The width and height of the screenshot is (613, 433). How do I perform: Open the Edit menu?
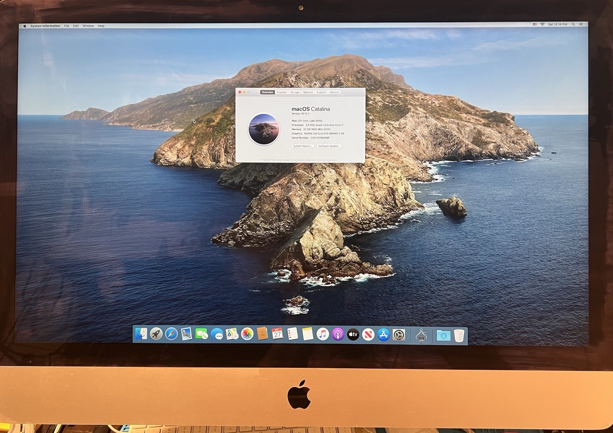click(x=76, y=26)
